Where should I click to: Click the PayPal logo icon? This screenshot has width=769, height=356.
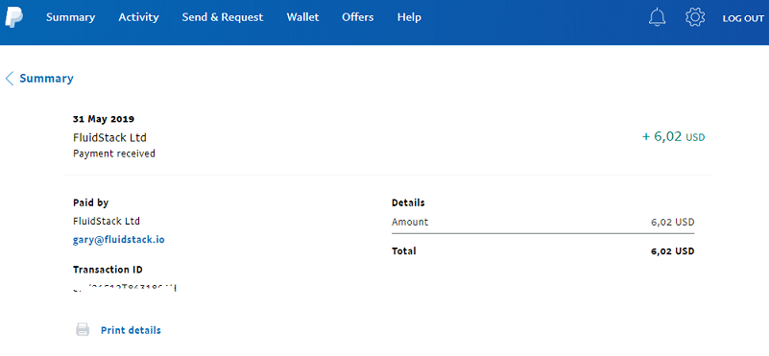point(13,17)
